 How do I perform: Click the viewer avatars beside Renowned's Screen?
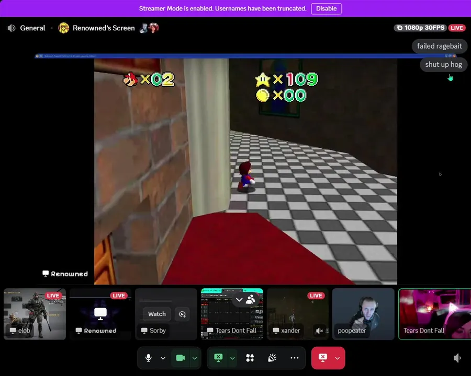pyautogui.click(x=149, y=28)
